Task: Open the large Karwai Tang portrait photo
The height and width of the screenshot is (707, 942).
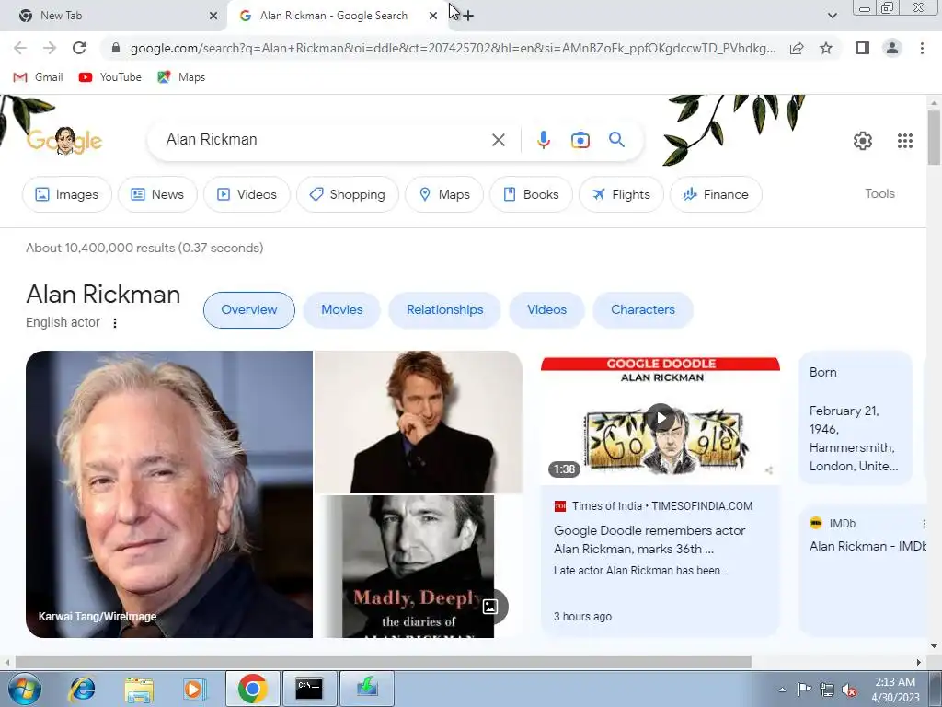Action: (x=169, y=494)
